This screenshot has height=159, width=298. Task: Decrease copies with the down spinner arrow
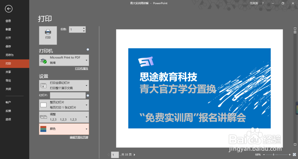pyautogui.click(x=84, y=31)
